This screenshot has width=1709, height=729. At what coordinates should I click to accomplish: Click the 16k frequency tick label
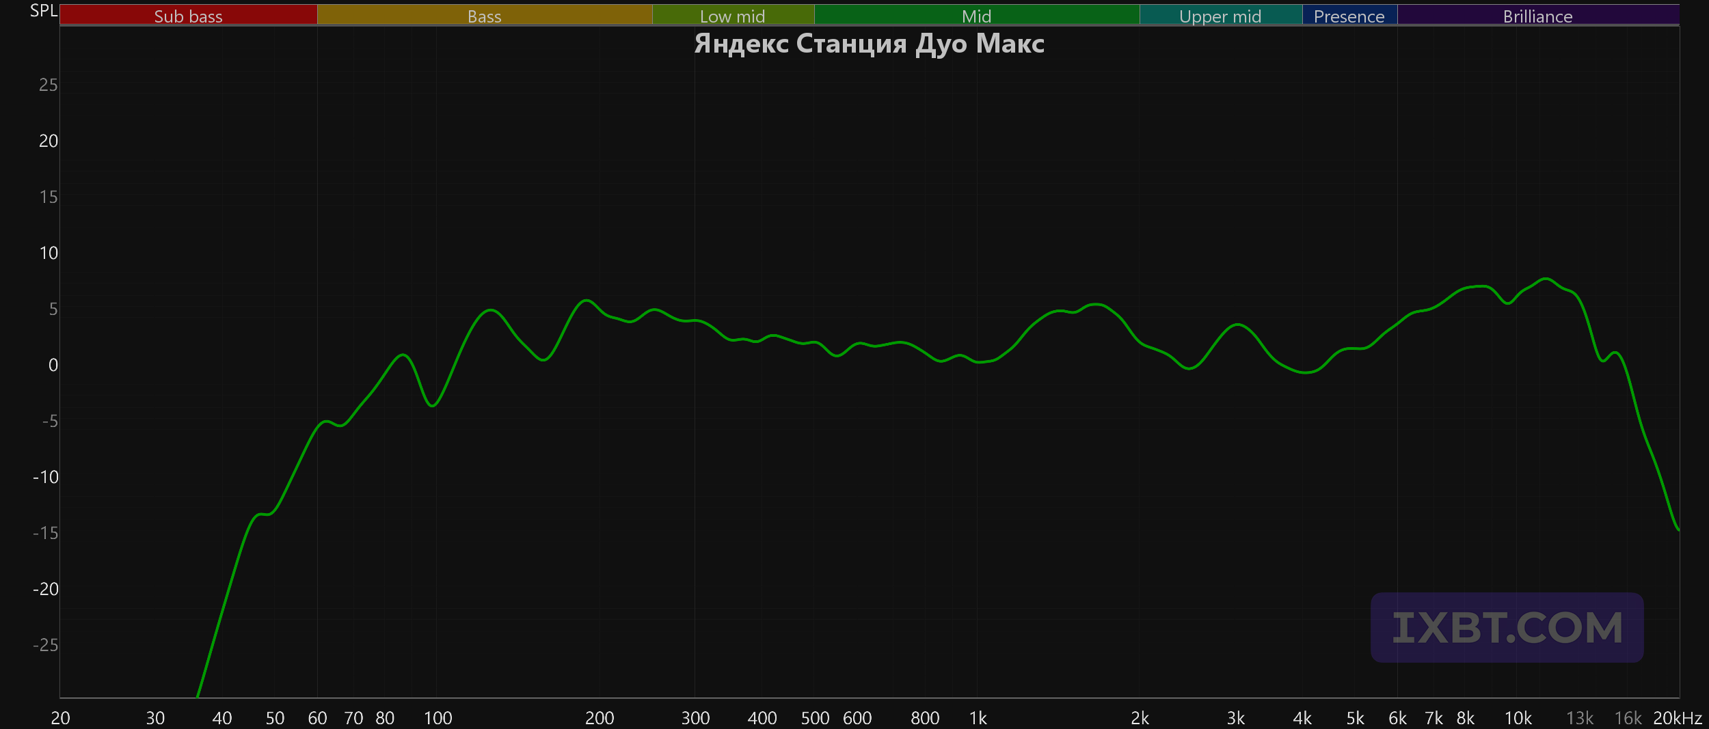(1628, 718)
